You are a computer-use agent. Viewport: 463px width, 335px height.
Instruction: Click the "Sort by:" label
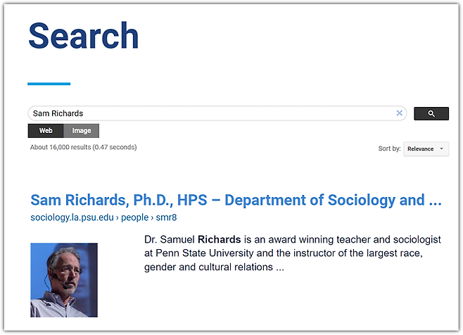pos(389,149)
